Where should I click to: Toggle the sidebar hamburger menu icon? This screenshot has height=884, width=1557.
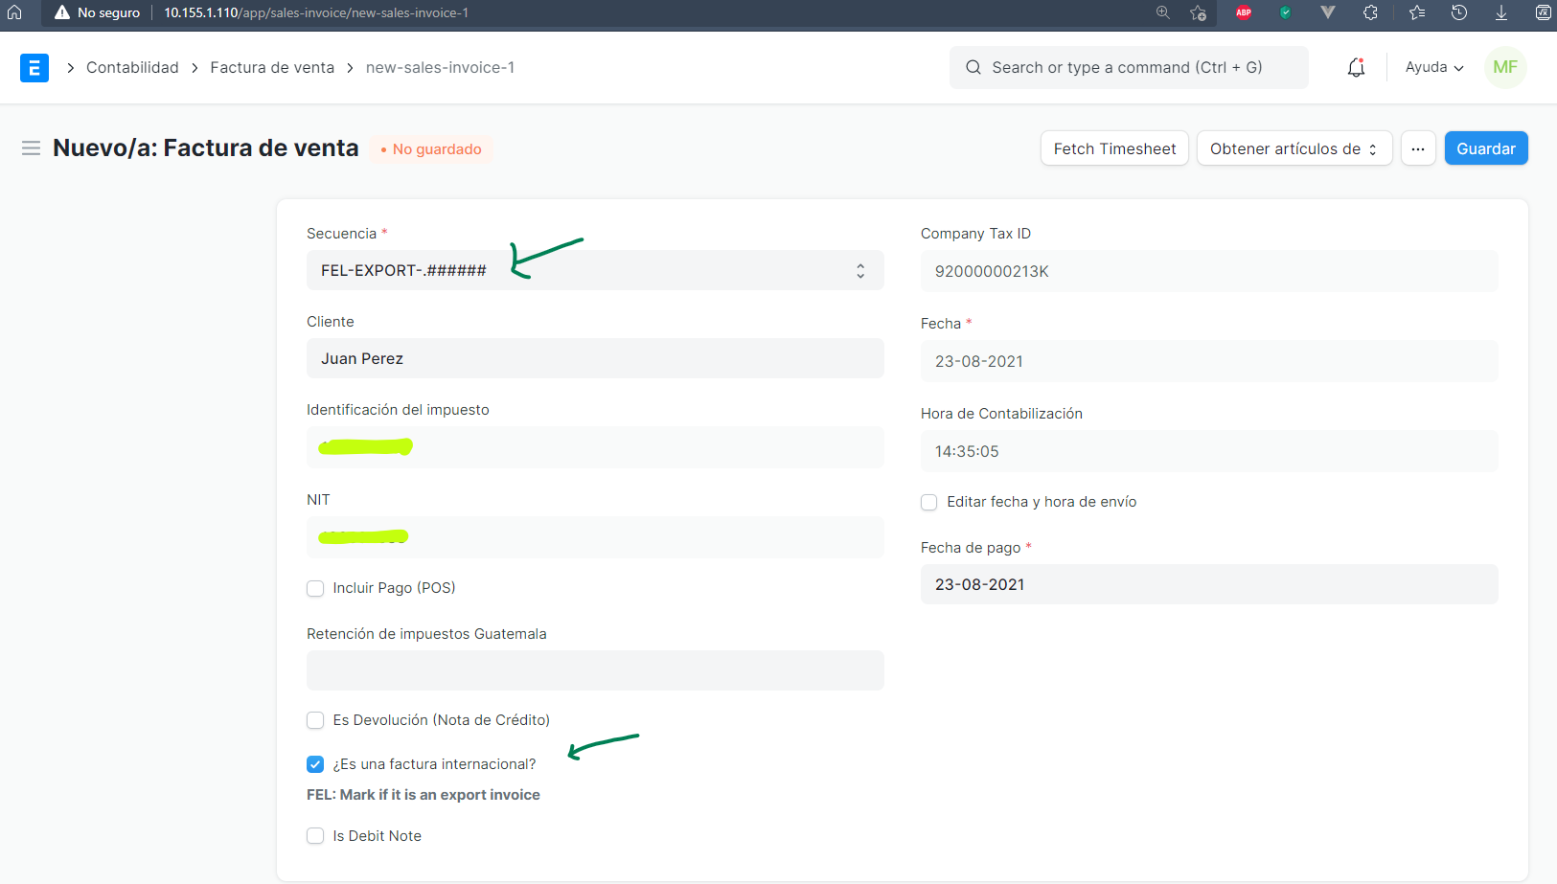click(31, 148)
